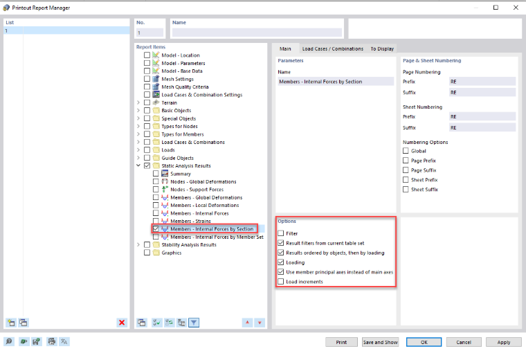Click the Model - Location item icon

[156, 55]
